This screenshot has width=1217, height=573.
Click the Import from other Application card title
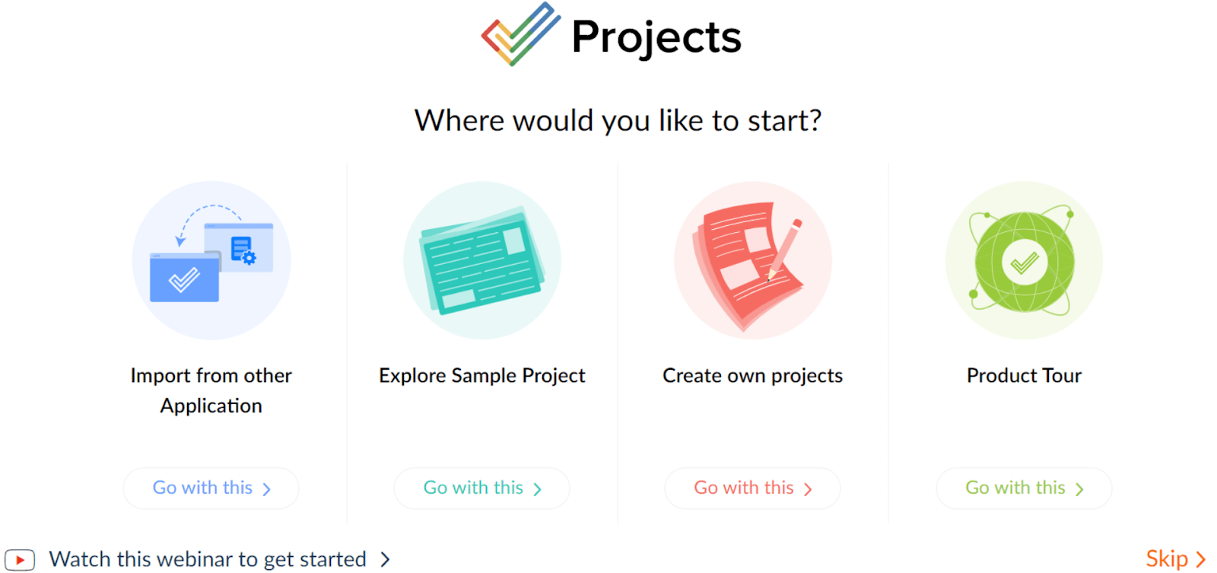click(x=211, y=390)
